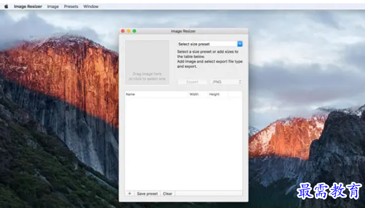Open the Apple menu
The height and width of the screenshot is (208, 365).
pyautogui.click(x=6, y=7)
